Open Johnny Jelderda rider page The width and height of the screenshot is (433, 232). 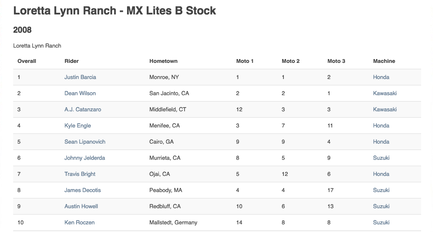coord(85,158)
